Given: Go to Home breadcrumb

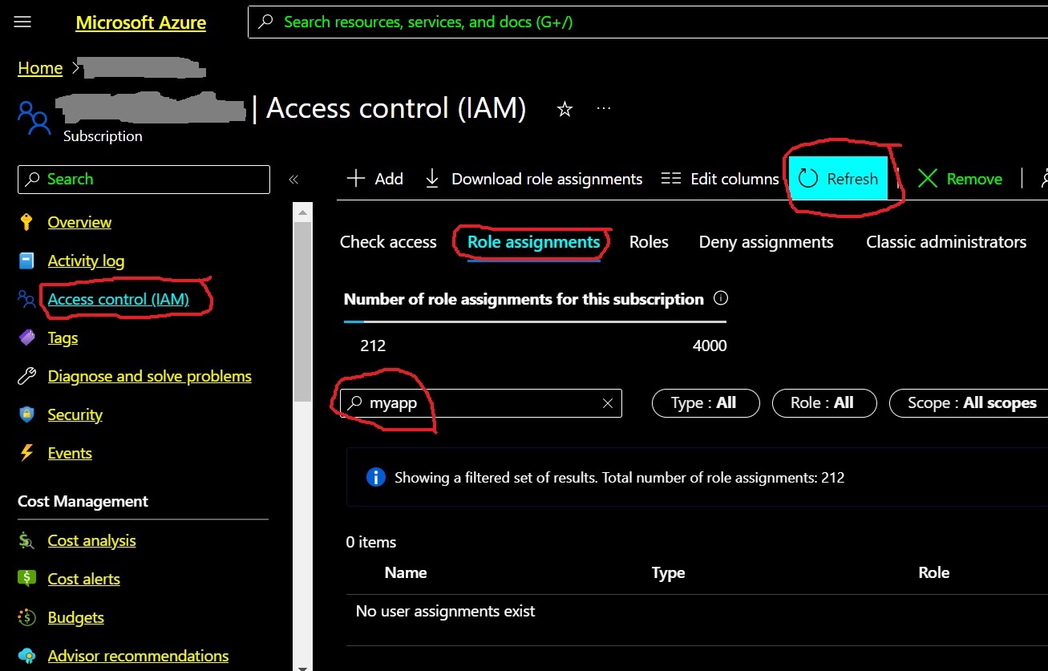Looking at the screenshot, I should point(40,68).
